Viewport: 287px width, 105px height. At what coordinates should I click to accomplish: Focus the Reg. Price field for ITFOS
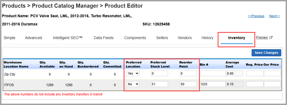coord(255,84)
